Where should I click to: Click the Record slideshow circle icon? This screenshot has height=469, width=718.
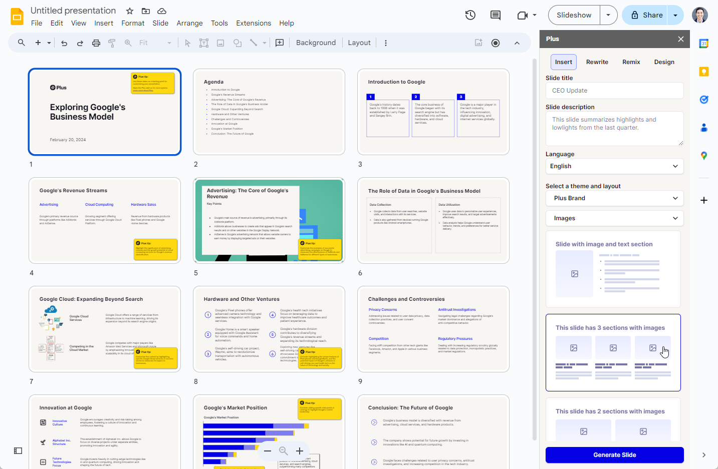496,43
